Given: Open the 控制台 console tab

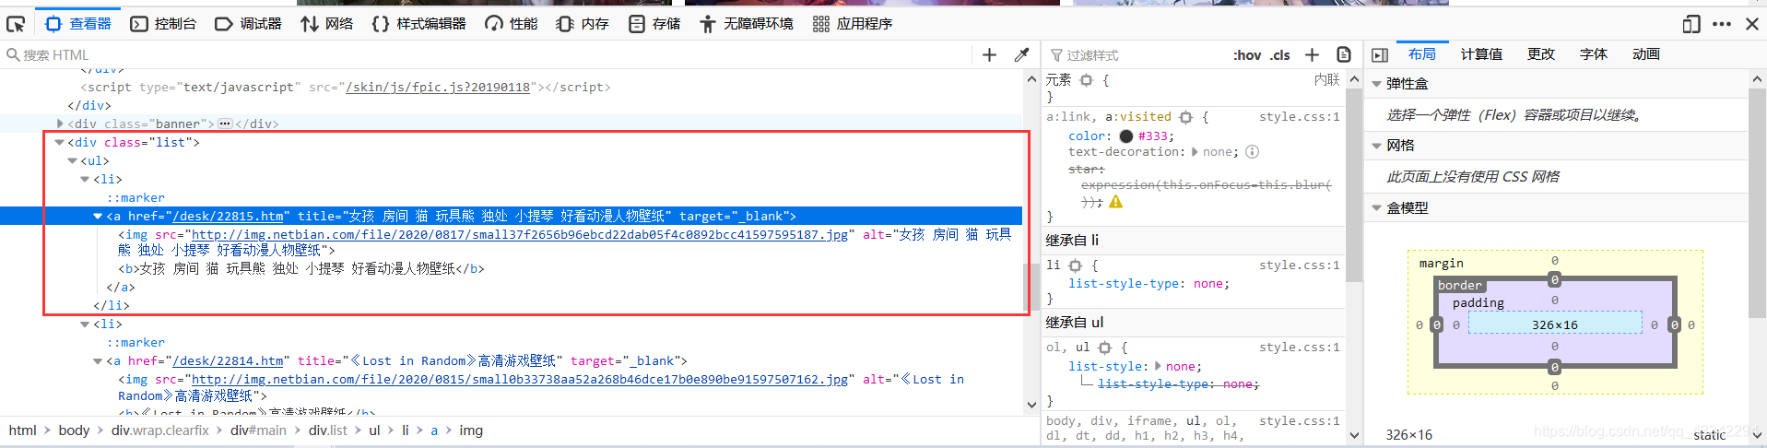Looking at the screenshot, I should pyautogui.click(x=163, y=24).
